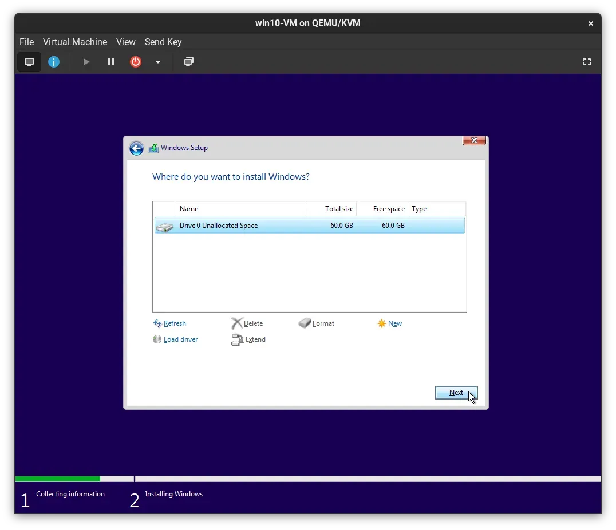
Task: Click the Total size column header
Action: (330, 209)
